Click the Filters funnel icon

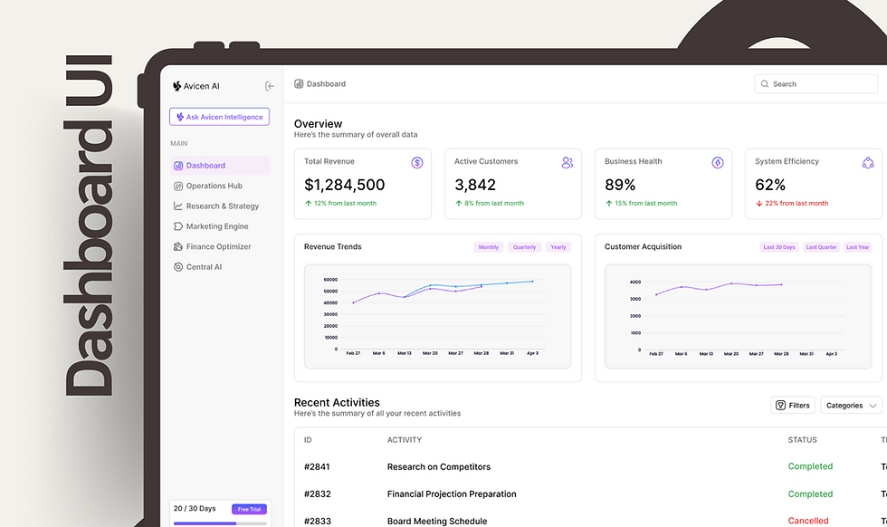[x=780, y=406]
